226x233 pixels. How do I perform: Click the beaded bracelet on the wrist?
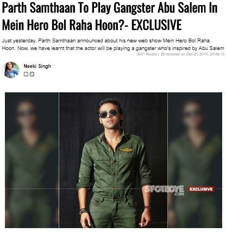(x=83, y=211)
